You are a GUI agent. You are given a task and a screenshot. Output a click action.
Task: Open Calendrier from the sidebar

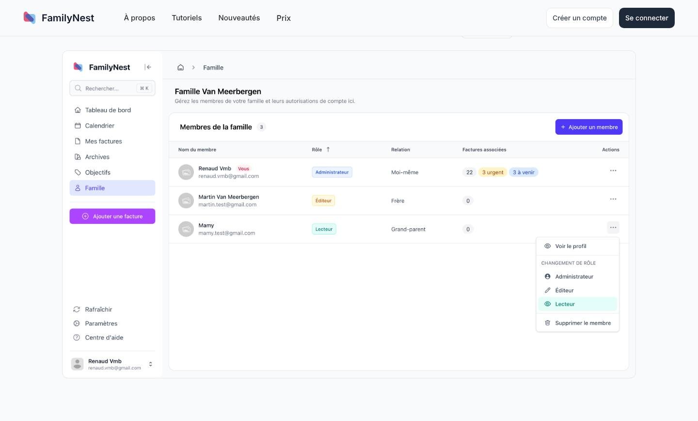click(x=112, y=125)
